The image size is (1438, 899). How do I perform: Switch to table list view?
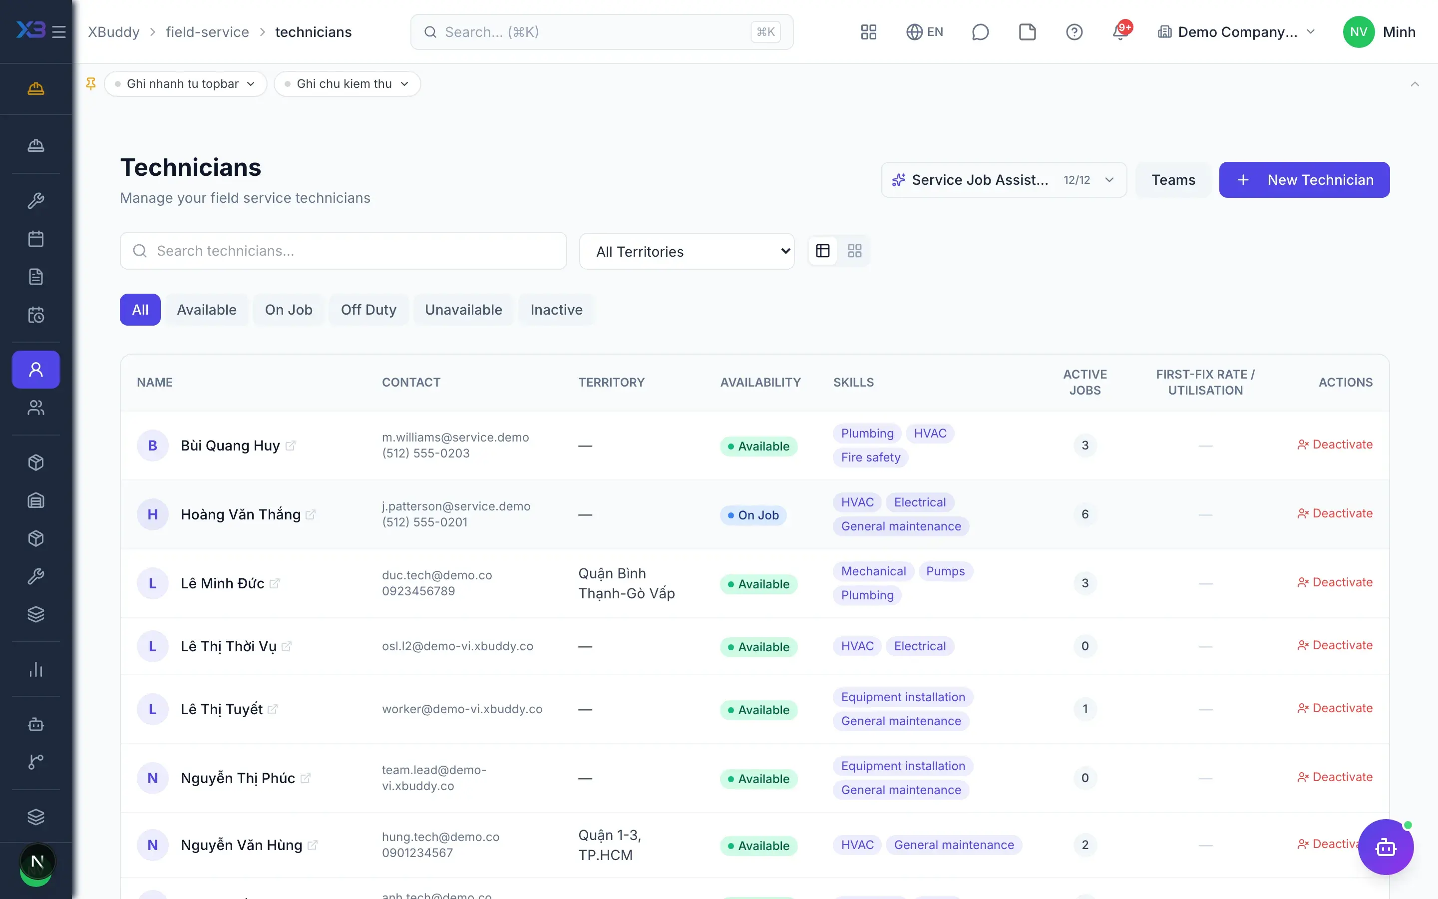point(823,251)
